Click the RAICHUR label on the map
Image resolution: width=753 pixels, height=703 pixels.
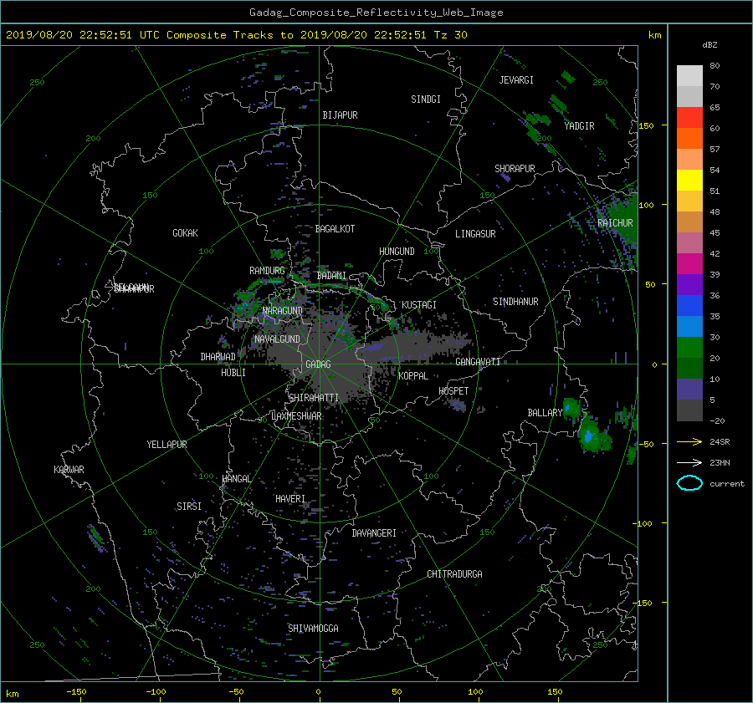pos(615,223)
